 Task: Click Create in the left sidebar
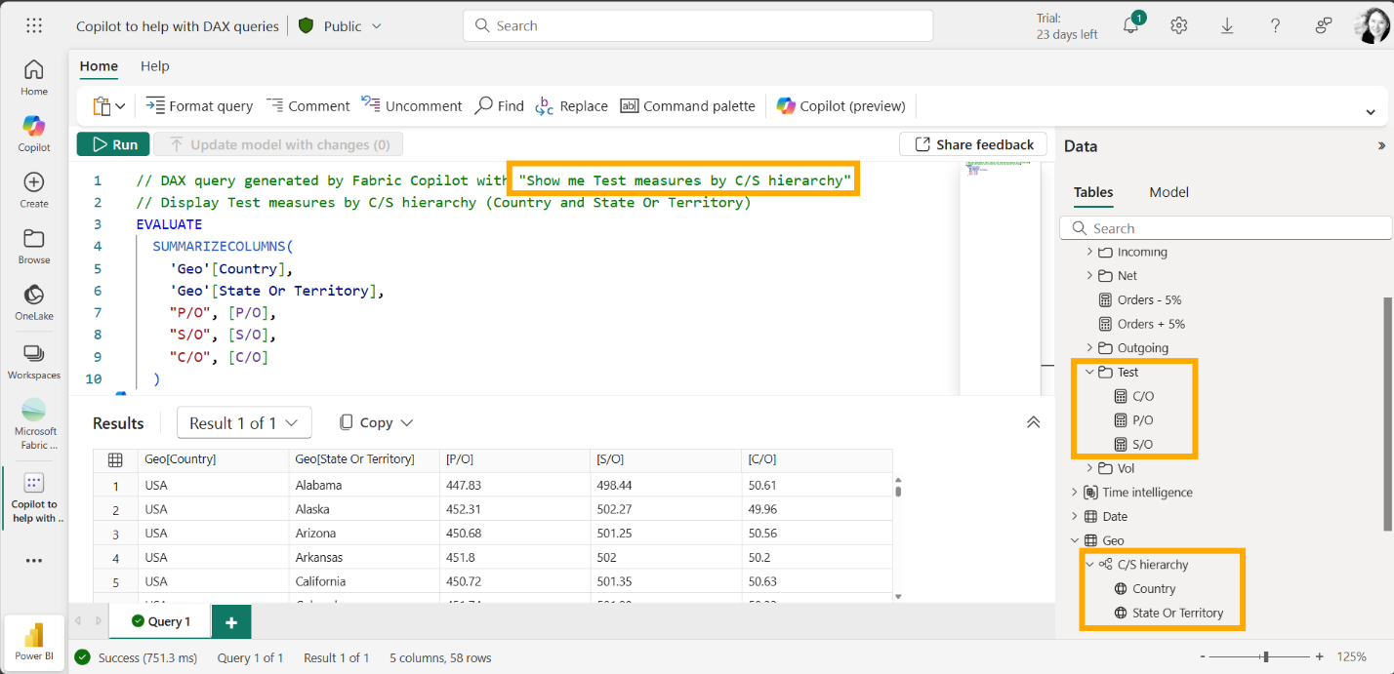point(34,190)
